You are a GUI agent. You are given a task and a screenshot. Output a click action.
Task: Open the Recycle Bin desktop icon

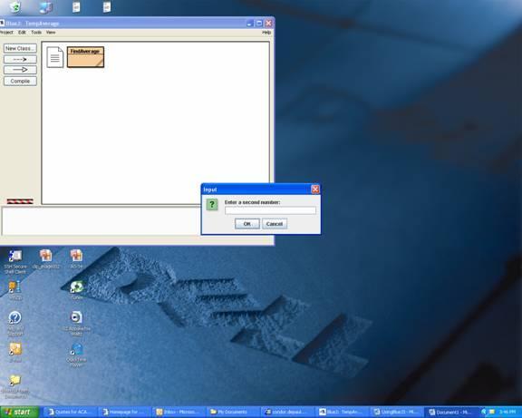click(15, 6)
